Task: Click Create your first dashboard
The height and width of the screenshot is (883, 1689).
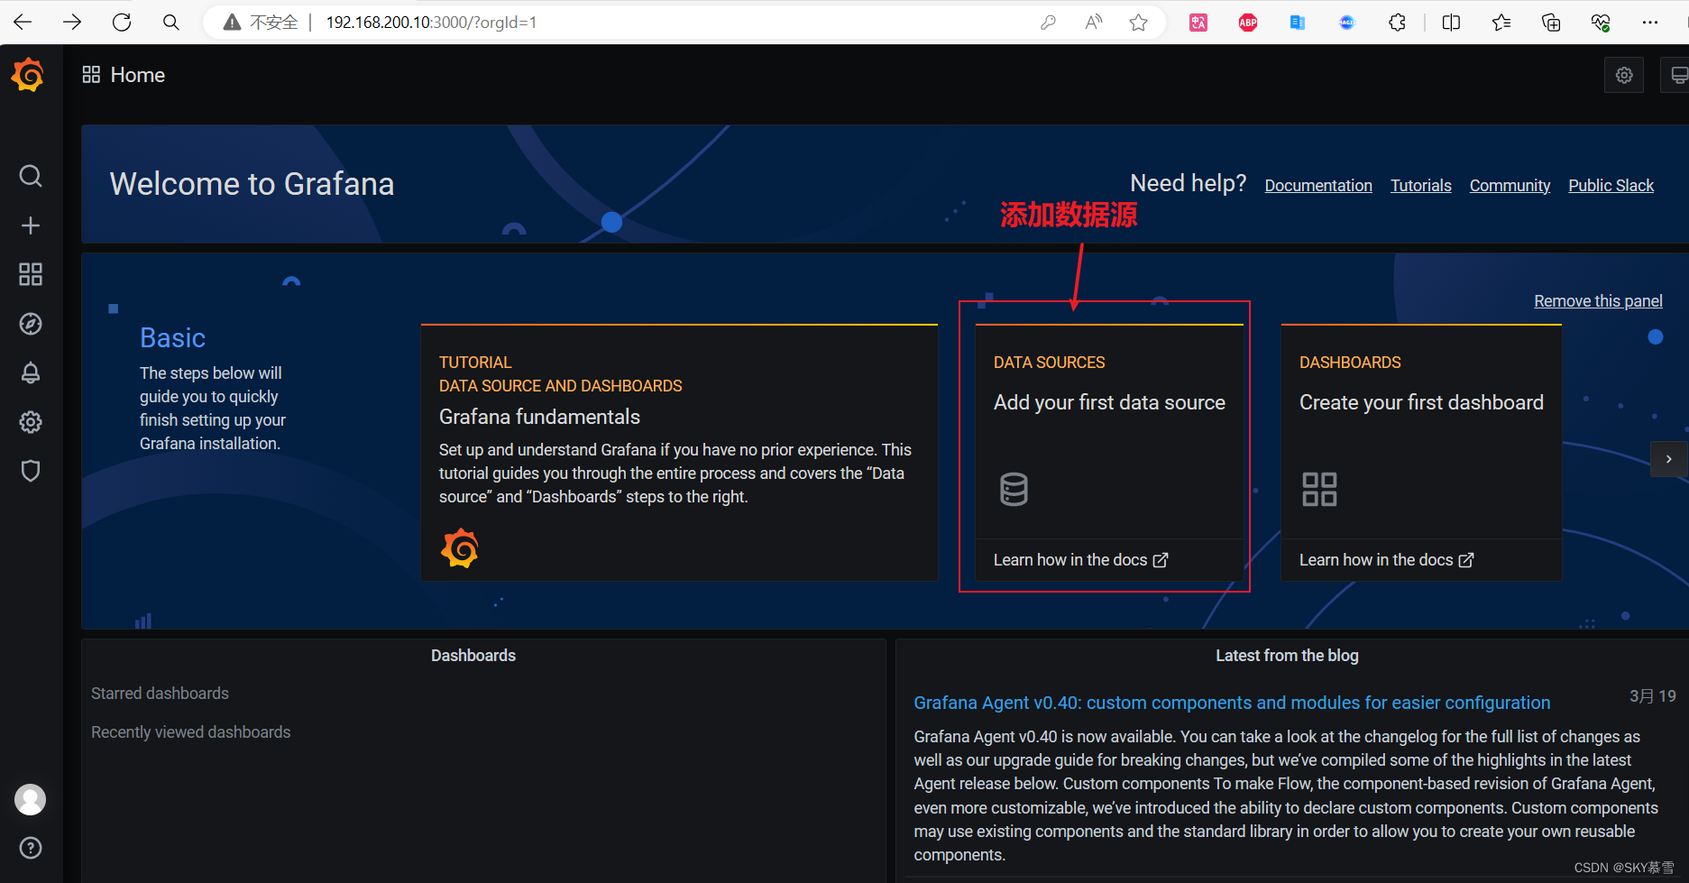Action: click(x=1421, y=402)
